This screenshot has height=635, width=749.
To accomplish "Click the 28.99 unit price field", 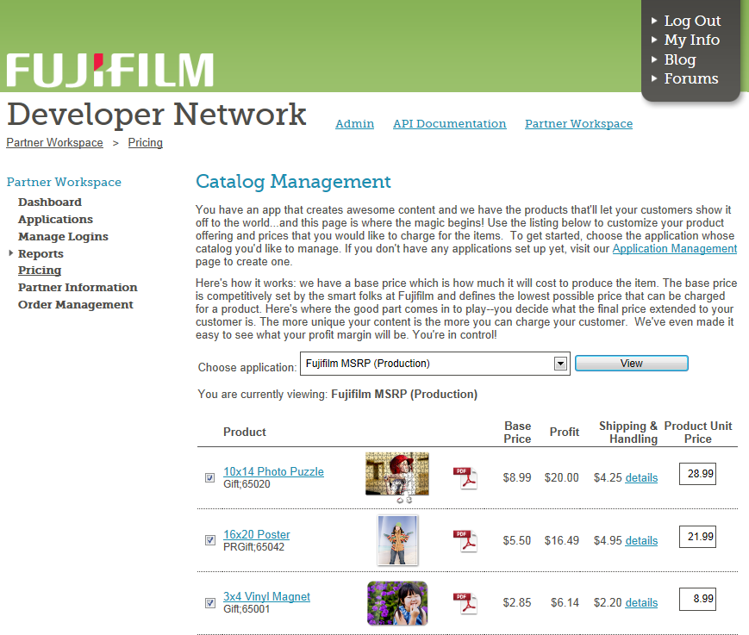I will [x=697, y=474].
